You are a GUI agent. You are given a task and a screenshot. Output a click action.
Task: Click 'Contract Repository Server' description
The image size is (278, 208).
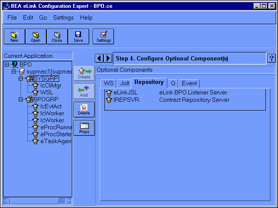[x=194, y=100]
